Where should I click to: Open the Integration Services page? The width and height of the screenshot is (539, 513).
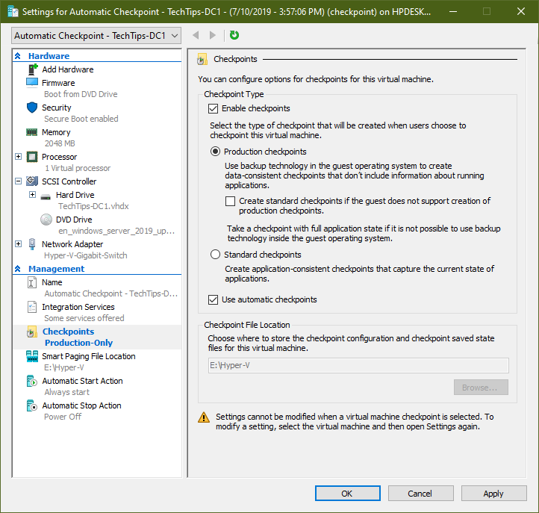(78, 307)
